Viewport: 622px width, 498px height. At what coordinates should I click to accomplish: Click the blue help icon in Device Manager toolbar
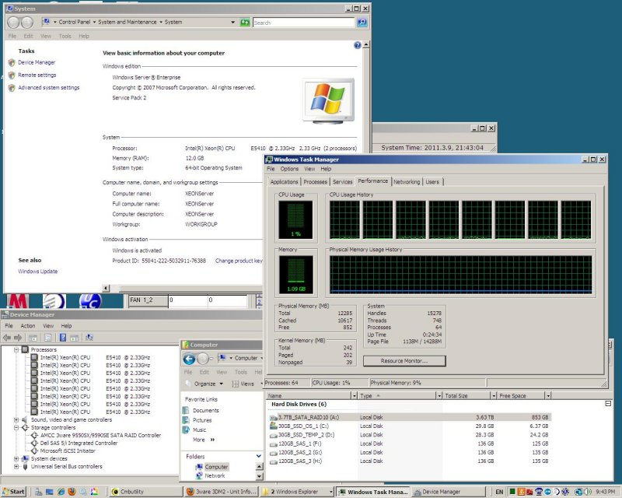point(63,338)
